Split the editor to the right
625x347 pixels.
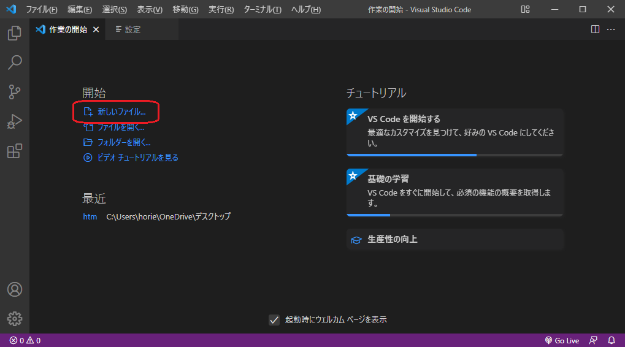tap(595, 29)
